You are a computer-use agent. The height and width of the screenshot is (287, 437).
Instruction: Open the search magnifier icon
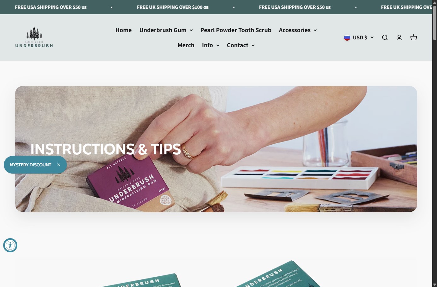click(x=385, y=37)
